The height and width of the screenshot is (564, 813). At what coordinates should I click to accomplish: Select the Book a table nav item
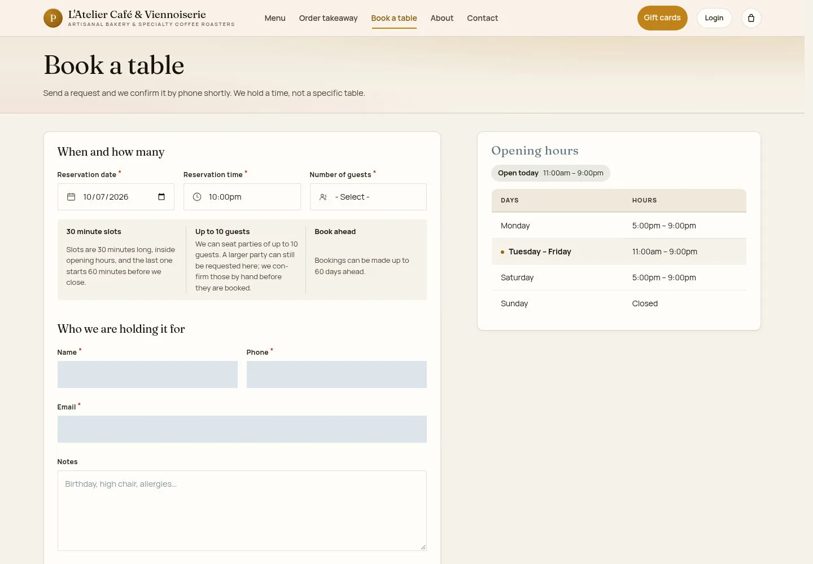[394, 18]
